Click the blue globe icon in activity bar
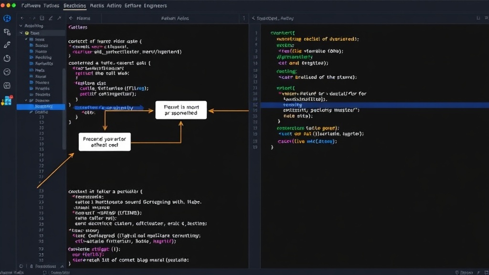Image resolution: width=489 pixels, height=275 pixels. click(7, 19)
